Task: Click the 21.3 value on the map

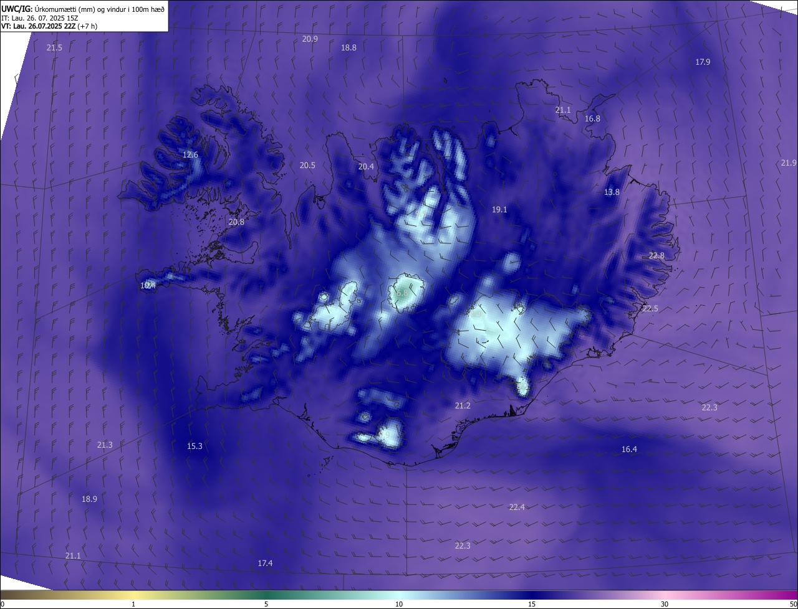Action: click(x=105, y=445)
